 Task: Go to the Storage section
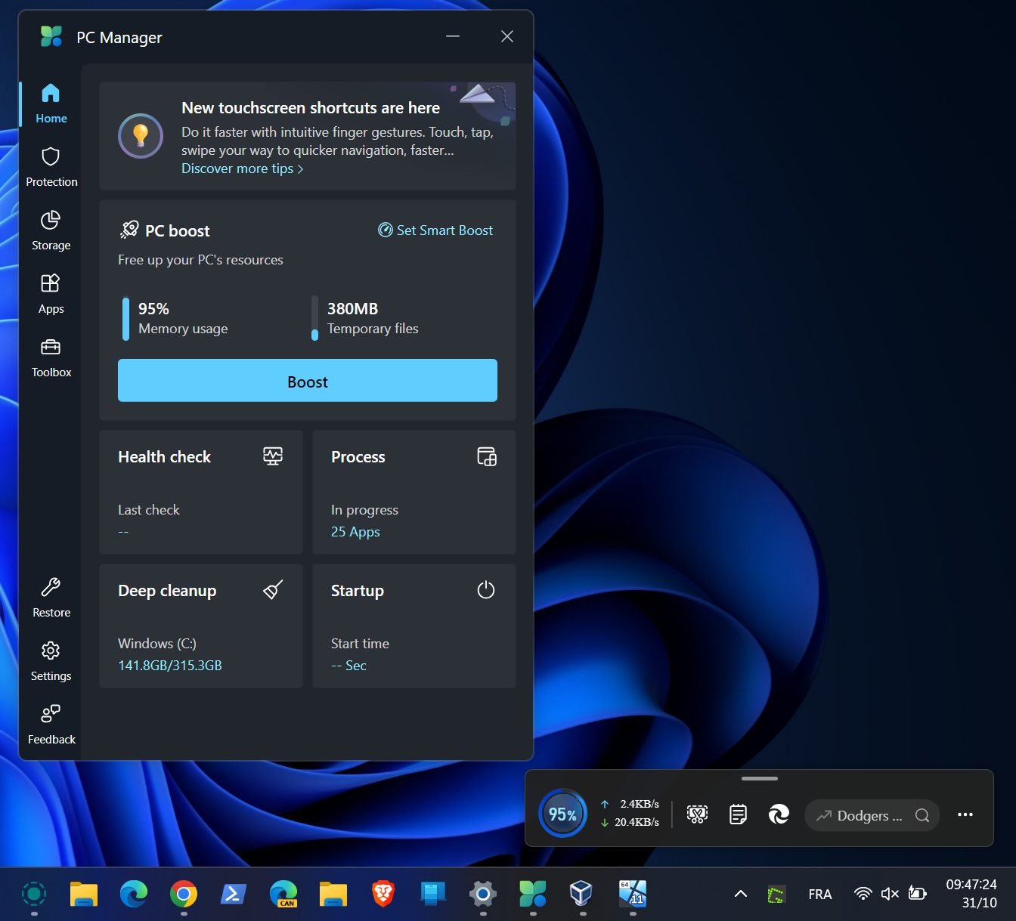pyautogui.click(x=51, y=230)
